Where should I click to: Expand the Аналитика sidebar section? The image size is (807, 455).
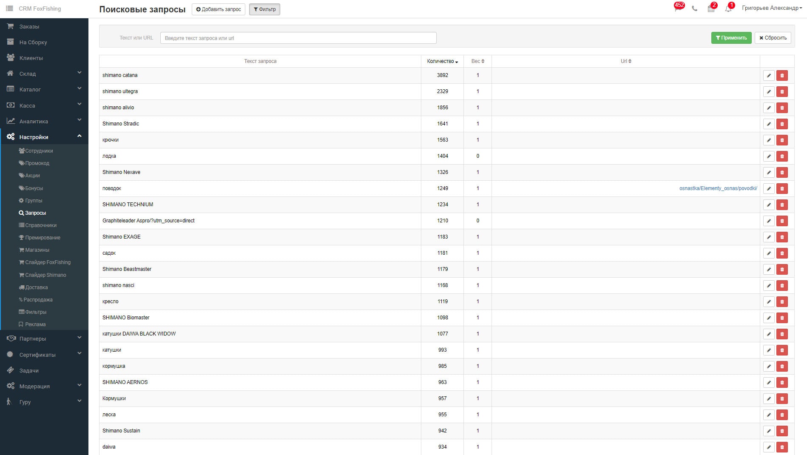(44, 121)
